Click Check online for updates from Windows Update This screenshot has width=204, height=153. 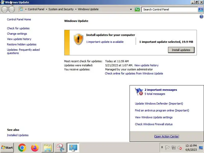tap(134, 73)
